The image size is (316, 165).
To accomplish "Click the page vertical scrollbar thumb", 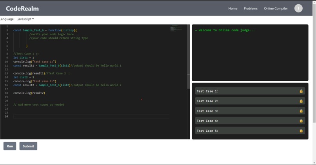I will click(314, 63).
